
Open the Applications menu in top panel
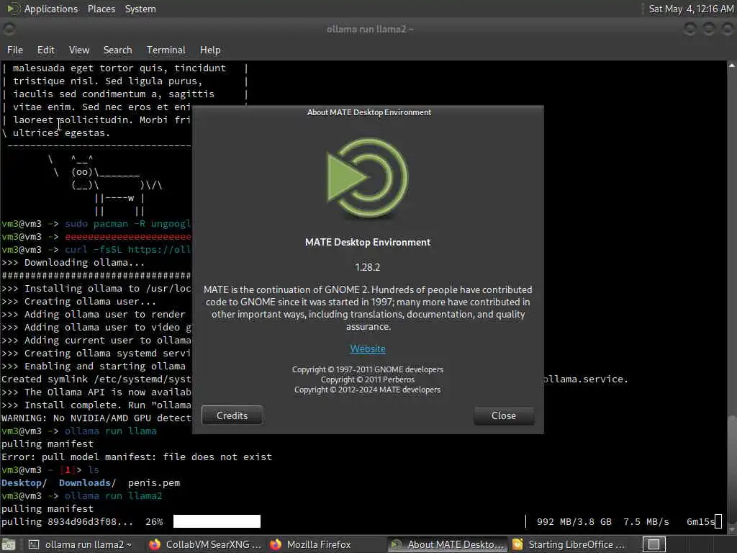tap(51, 9)
